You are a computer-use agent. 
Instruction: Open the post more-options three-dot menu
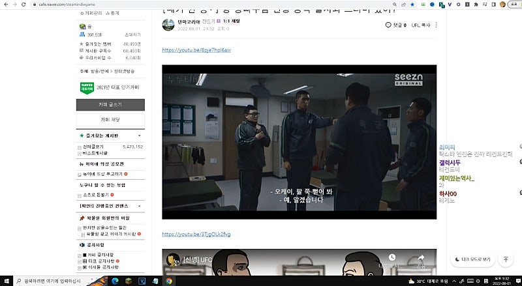tap(436, 25)
